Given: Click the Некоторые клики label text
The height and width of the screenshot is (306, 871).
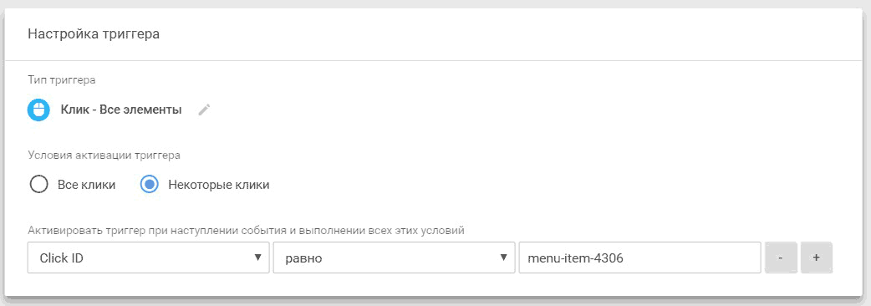Looking at the screenshot, I should tap(219, 185).
